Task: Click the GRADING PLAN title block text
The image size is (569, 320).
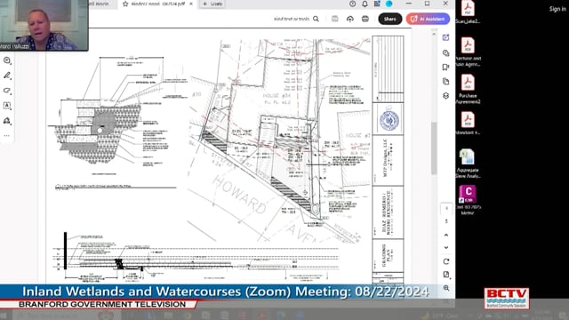Action: (388, 255)
